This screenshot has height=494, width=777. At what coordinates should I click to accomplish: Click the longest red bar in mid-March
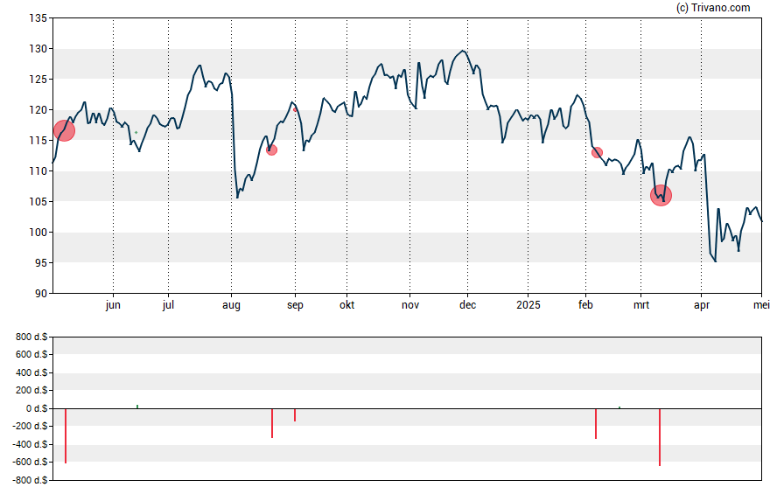(x=660, y=437)
